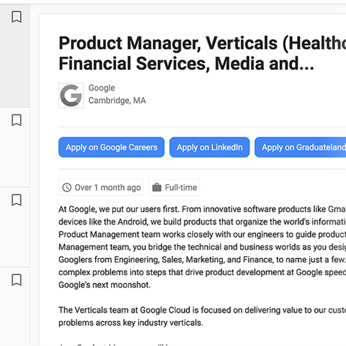Save the second job listing bookmark icon

click(x=17, y=120)
